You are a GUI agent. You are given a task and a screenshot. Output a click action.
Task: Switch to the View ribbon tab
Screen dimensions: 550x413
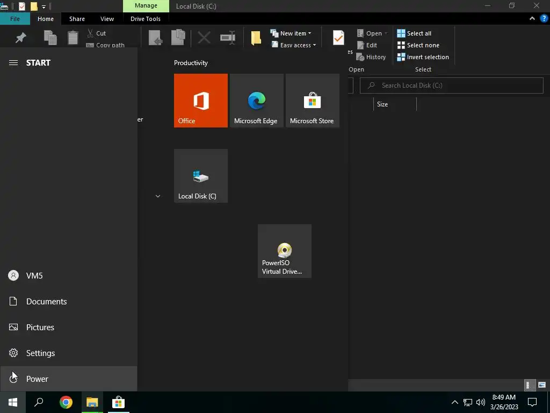click(107, 19)
